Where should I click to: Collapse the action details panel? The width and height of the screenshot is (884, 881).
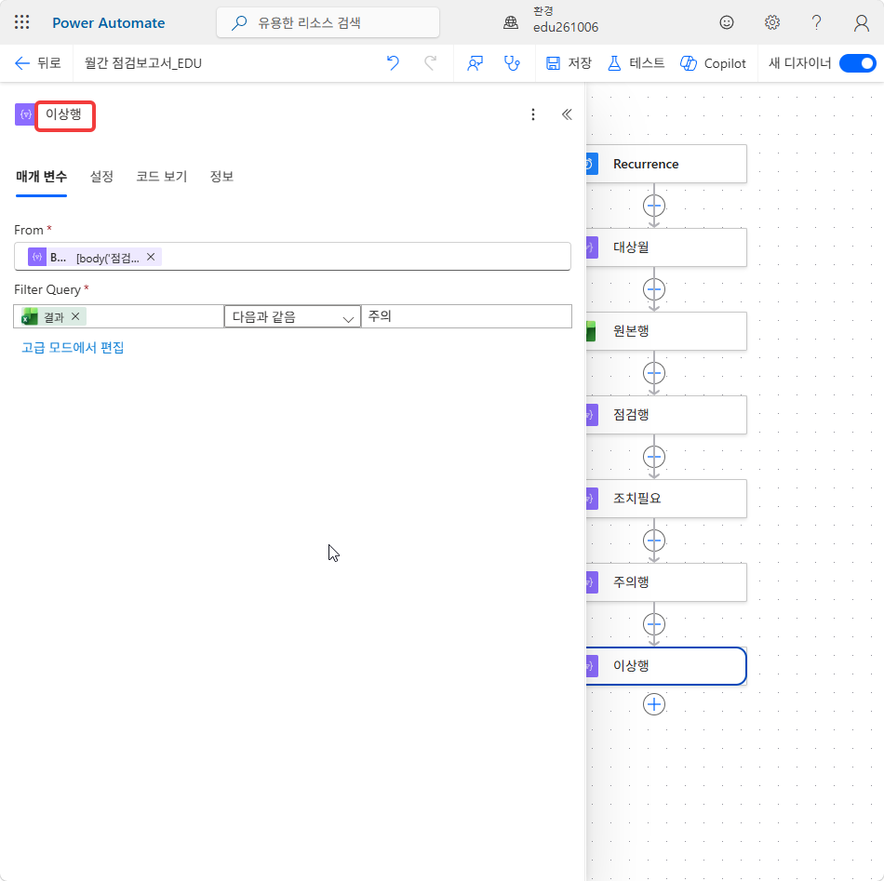point(567,115)
